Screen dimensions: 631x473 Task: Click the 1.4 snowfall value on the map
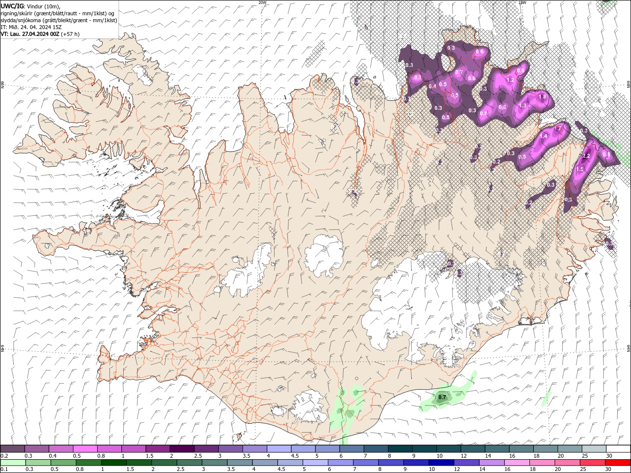click(544, 136)
